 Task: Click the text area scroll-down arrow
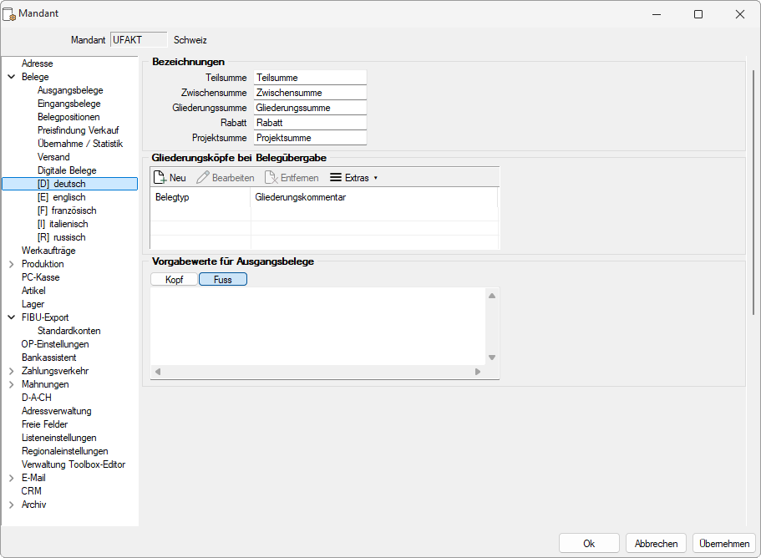(x=492, y=358)
